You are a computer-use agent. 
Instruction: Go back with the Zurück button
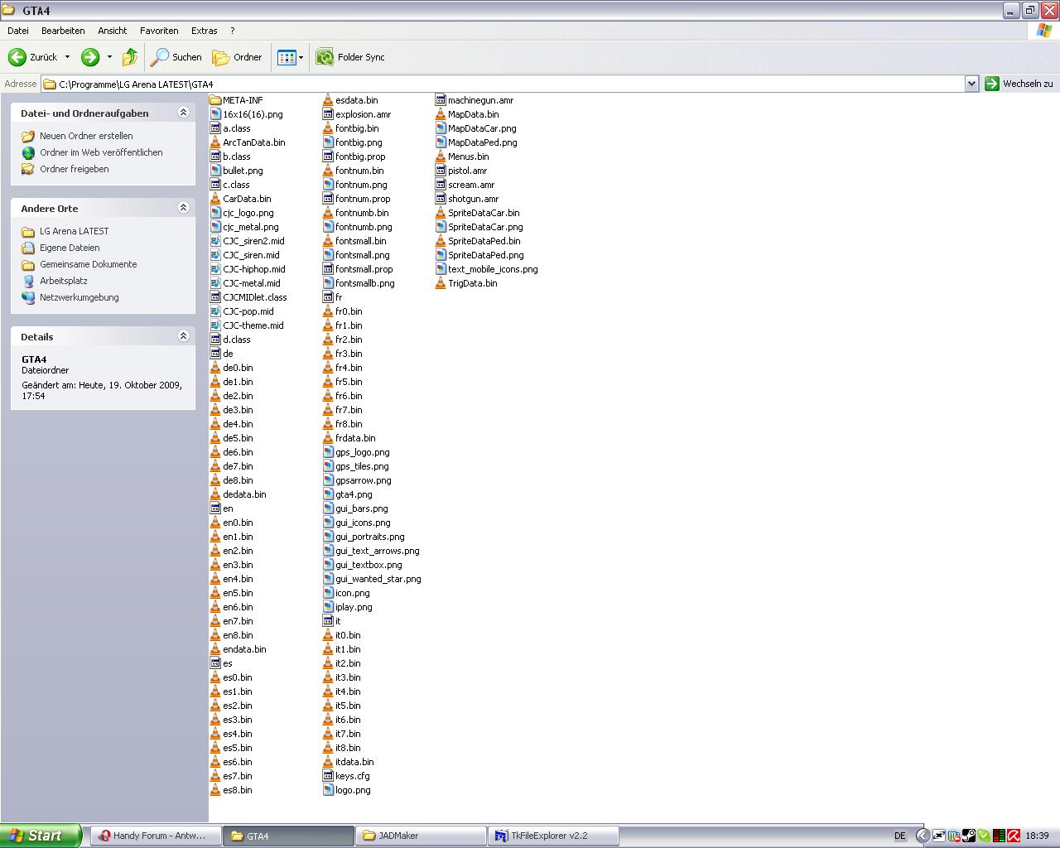point(33,57)
